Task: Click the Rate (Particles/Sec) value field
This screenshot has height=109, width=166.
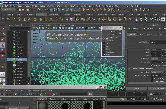Action: (156, 75)
